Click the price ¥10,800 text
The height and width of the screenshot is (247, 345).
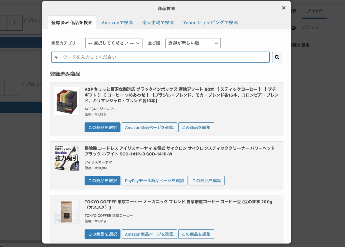pos(96,168)
